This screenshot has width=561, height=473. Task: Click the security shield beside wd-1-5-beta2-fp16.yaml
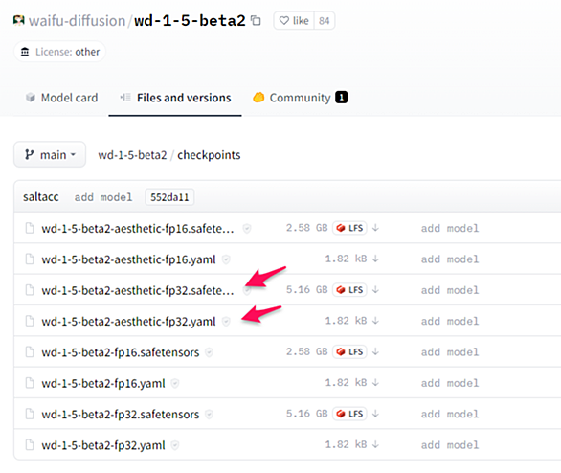click(x=174, y=384)
